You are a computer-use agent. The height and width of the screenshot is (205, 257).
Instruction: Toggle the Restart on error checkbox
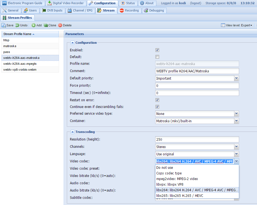pos(157,100)
